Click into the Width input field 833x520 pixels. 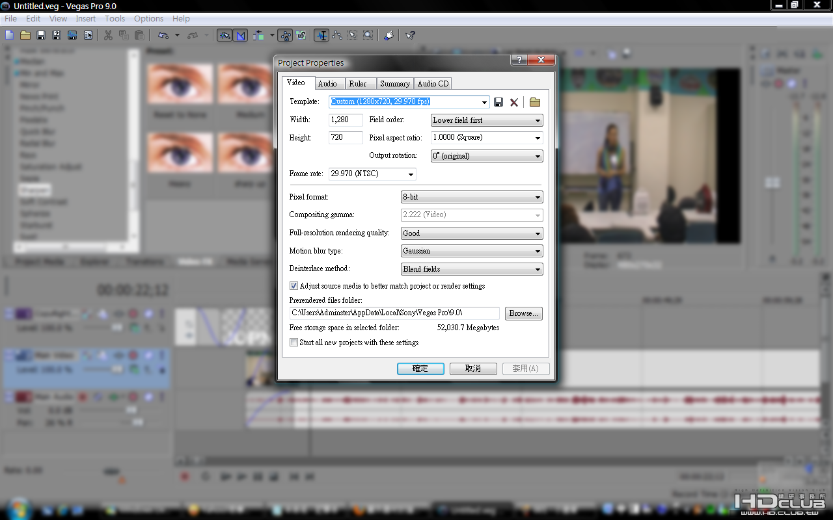pos(345,120)
